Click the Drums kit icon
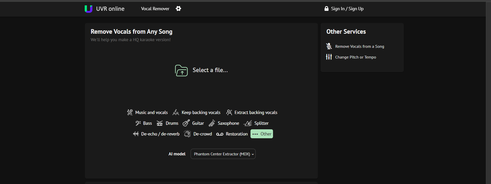The width and height of the screenshot is (491, 184). [160, 123]
